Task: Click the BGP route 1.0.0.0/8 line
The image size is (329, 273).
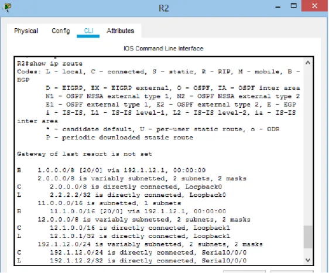Action: pyautogui.click(x=111, y=170)
